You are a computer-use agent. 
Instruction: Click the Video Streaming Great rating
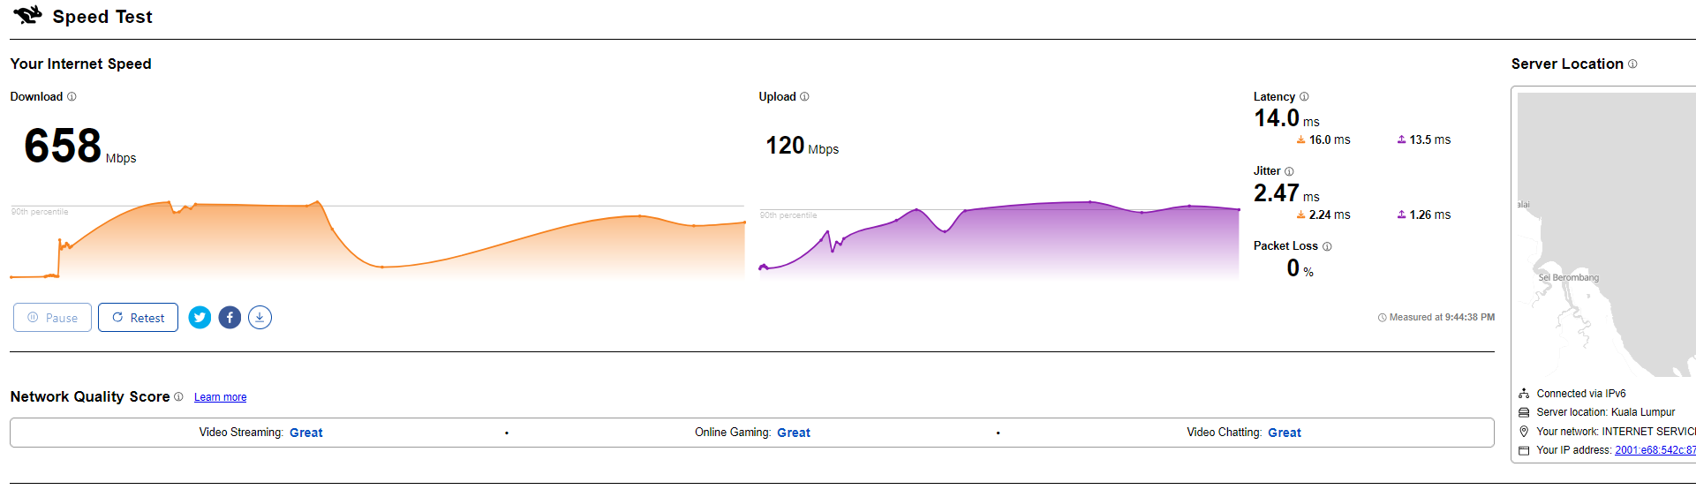coord(305,433)
